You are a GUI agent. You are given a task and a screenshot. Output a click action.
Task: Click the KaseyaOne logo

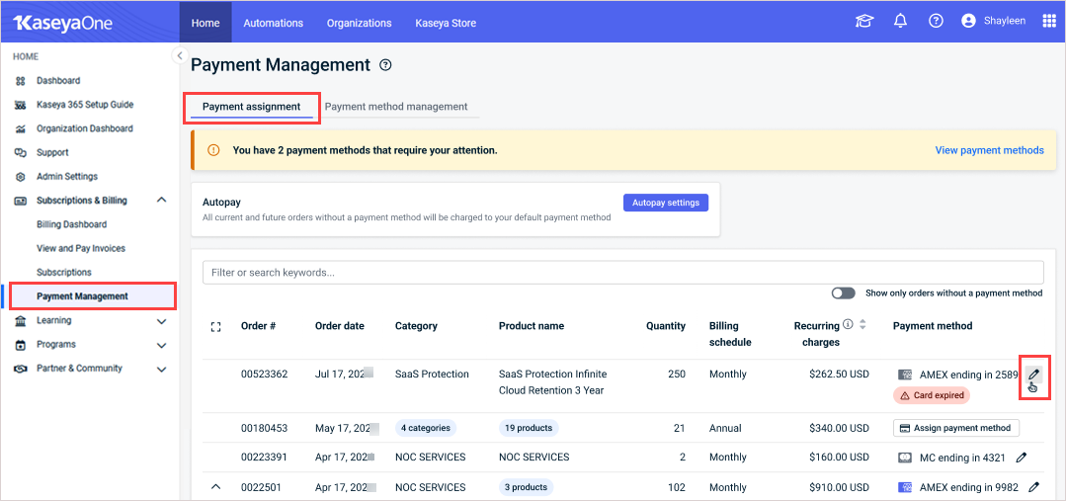(62, 23)
